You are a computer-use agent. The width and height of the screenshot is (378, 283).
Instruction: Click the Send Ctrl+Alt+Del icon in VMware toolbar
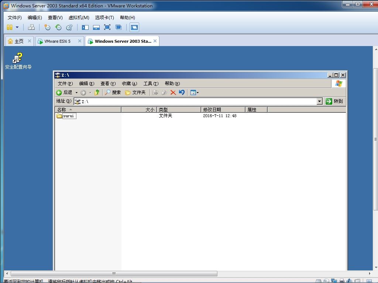click(31, 27)
